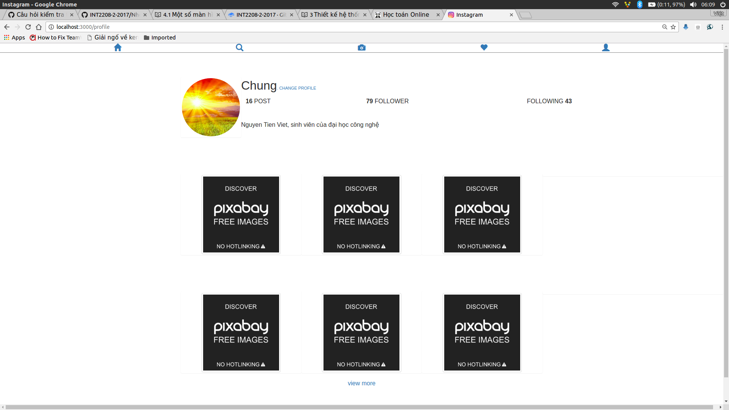Image resolution: width=729 pixels, height=410 pixels.
Task: Open the Imported bookmarks folder
Action: pyautogui.click(x=159, y=38)
